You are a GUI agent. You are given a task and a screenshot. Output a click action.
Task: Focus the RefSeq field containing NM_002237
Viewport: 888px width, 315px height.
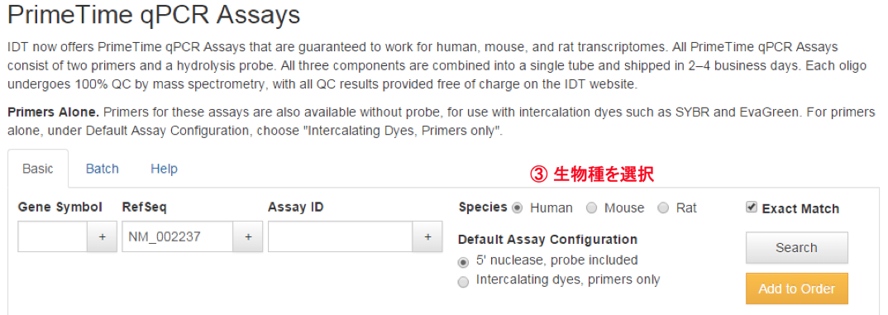point(178,236)
